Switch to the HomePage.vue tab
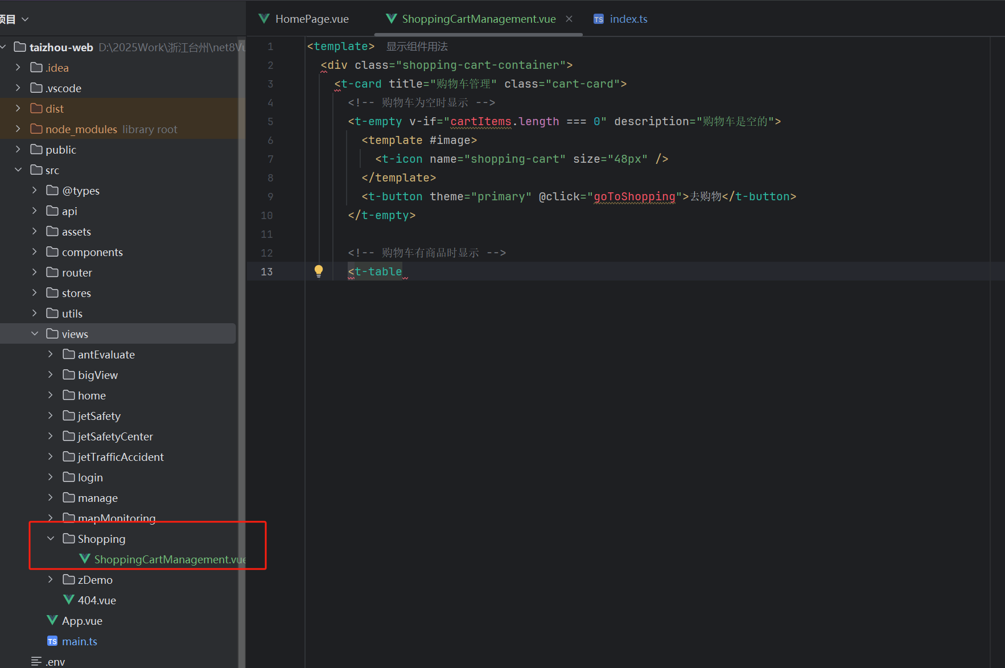Image resolution: width=1005 pixels, height=668 pixels. click(x=311, y=18)
